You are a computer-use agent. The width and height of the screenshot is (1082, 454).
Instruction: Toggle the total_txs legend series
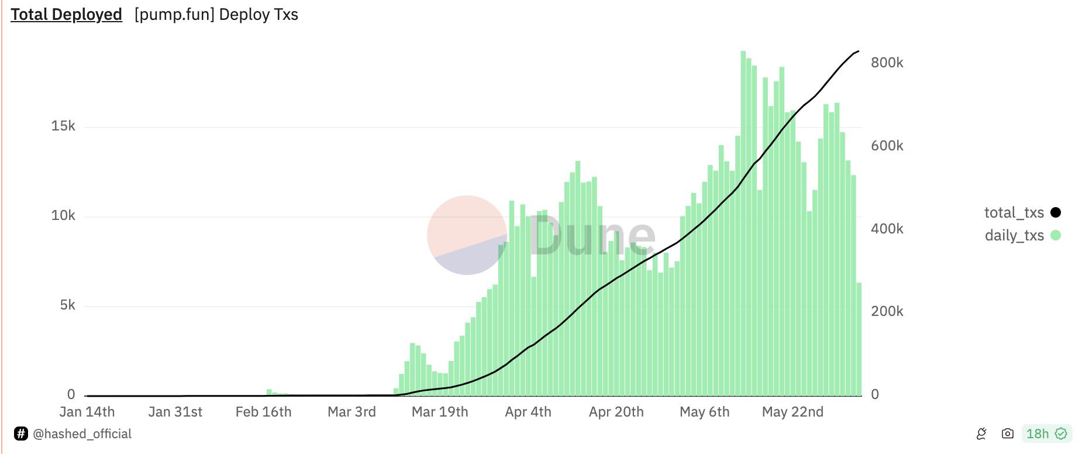[1014, 212]
